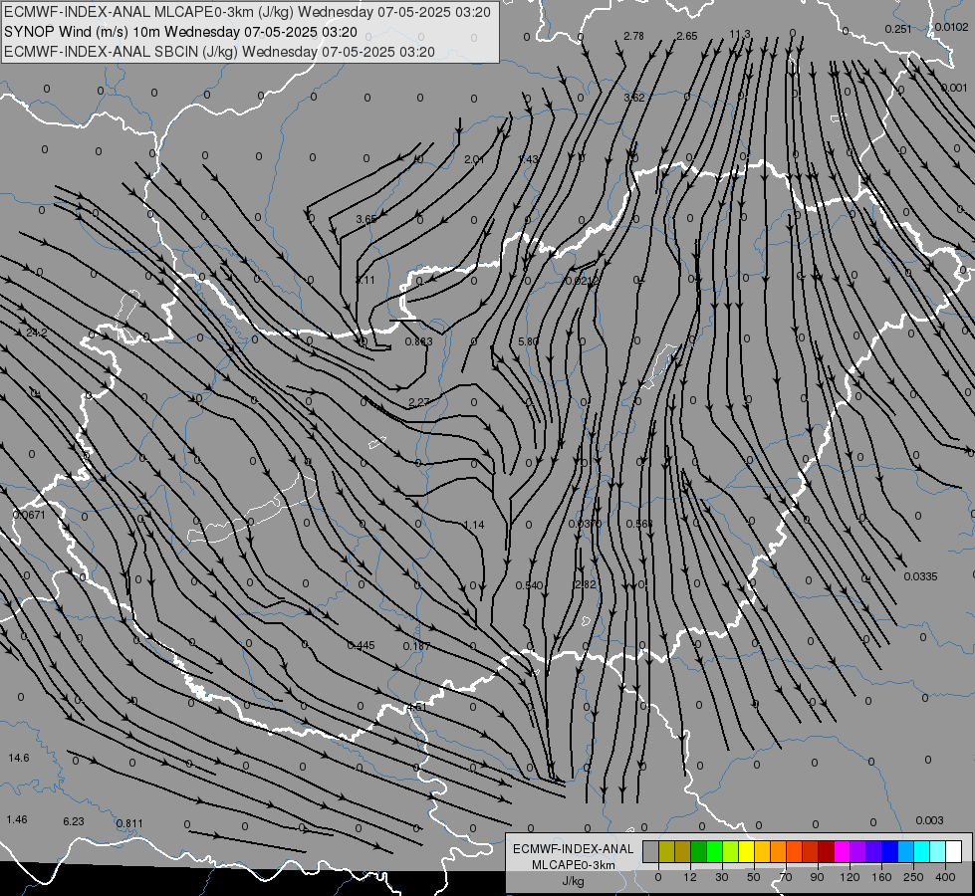The height and width of the screenshot is (896, 975).
Task: Click the map value 0.0335
Action: (920, 576)
